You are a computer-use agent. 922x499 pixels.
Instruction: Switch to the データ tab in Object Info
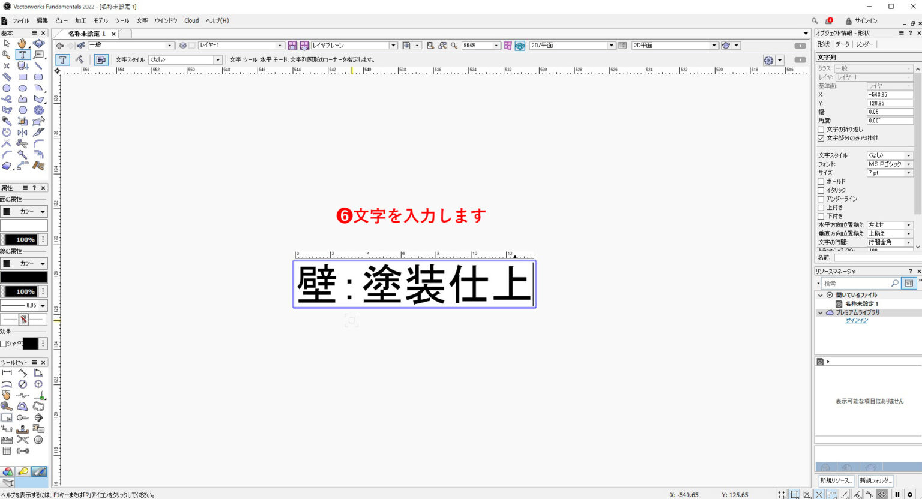843,44
